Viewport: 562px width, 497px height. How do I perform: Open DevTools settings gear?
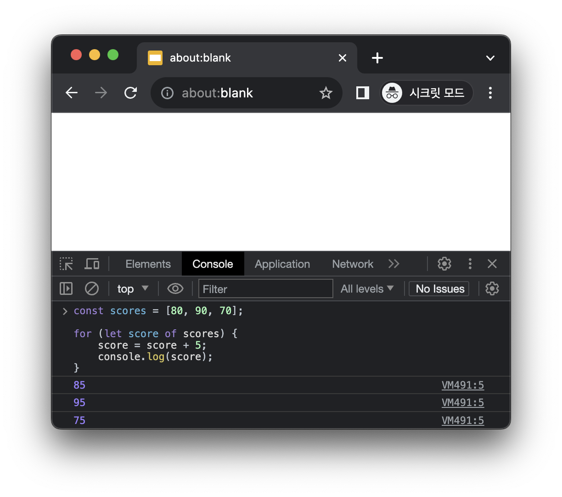pos(444,264)
